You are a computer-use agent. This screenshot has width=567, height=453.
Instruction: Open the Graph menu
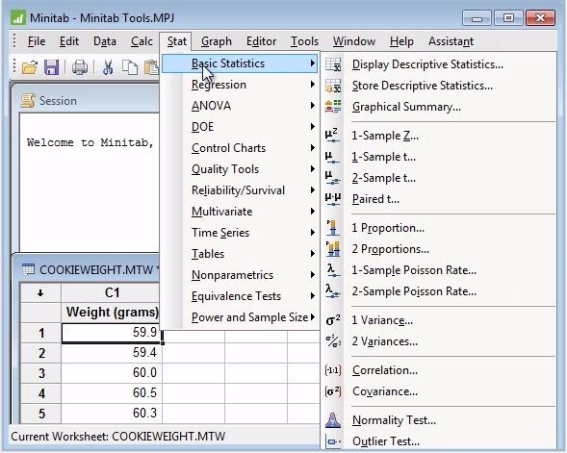(x=217, y=41)
